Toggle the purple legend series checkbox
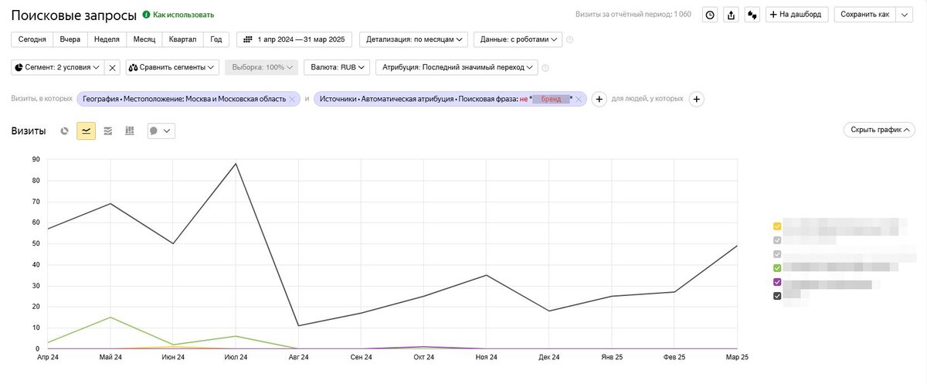 [777, 282]
